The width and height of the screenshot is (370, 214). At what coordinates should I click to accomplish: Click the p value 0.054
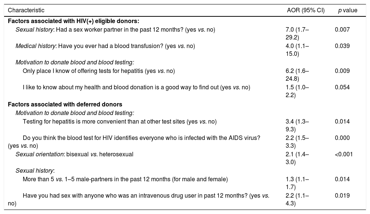[342, 87]
